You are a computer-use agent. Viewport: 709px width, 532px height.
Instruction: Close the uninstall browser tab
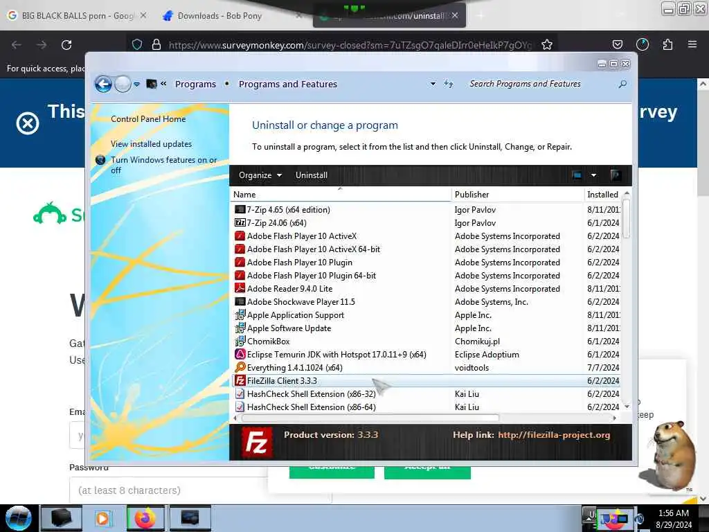(455, 16)
